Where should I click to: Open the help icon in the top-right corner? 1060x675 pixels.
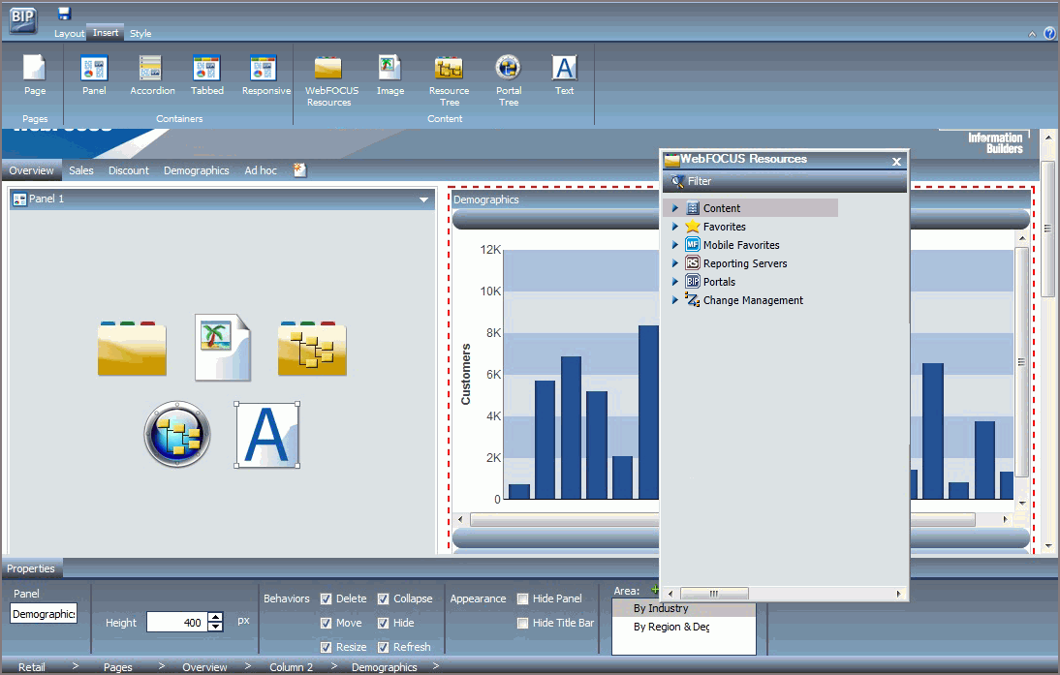[x=1050, y=33]
